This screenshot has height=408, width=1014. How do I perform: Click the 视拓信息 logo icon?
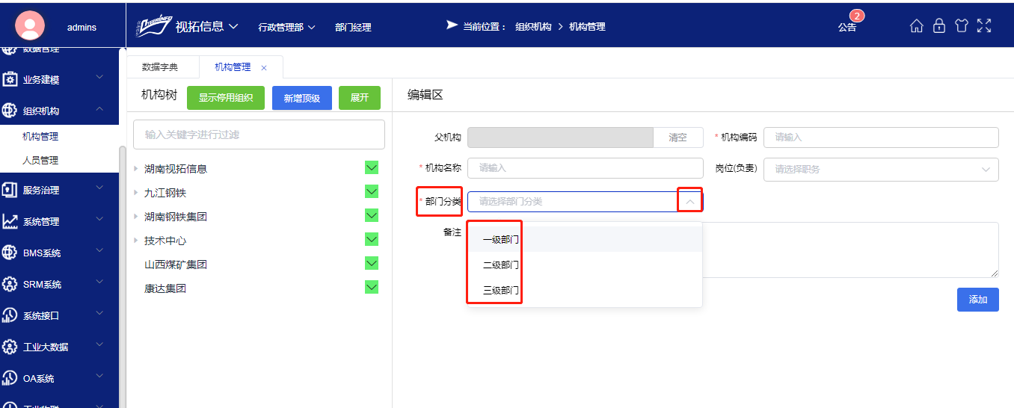point(153,26)
